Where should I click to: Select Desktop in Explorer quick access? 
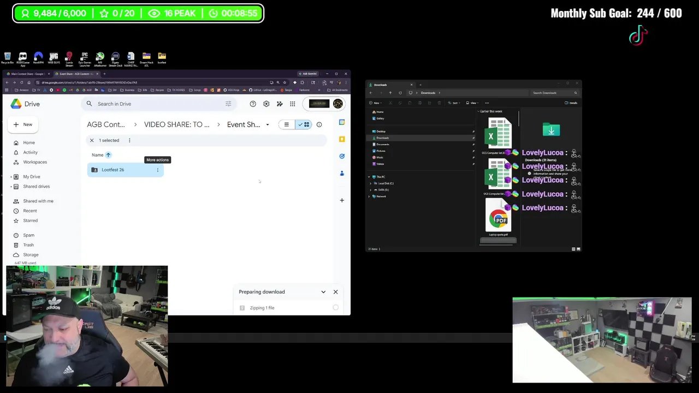(x=381, y=132)
